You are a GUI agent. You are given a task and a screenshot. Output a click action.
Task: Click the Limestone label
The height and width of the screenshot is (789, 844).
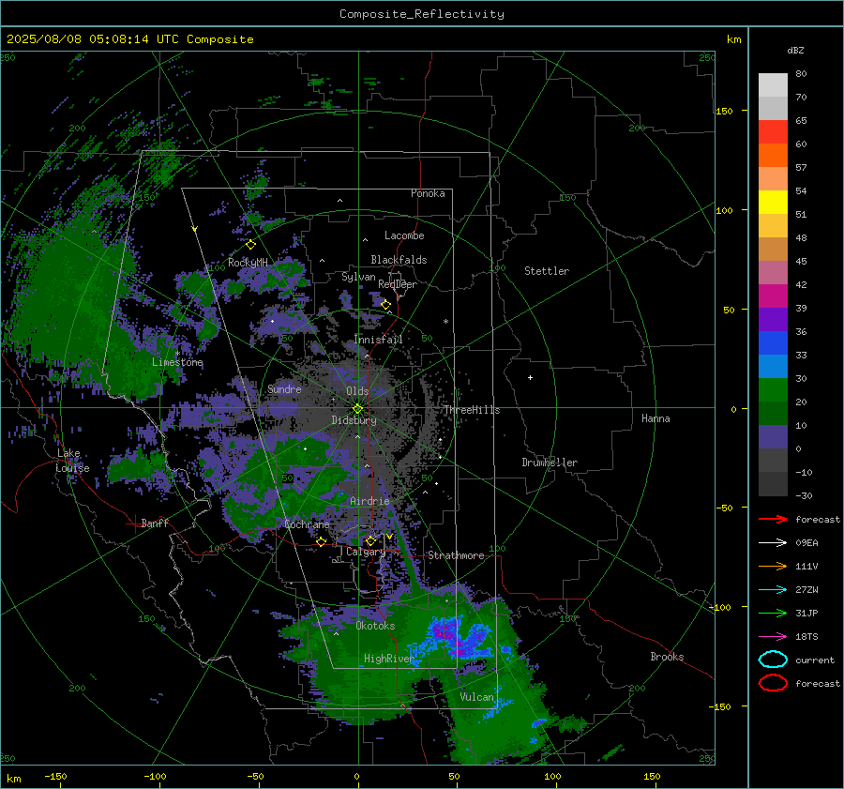[177, 362]
